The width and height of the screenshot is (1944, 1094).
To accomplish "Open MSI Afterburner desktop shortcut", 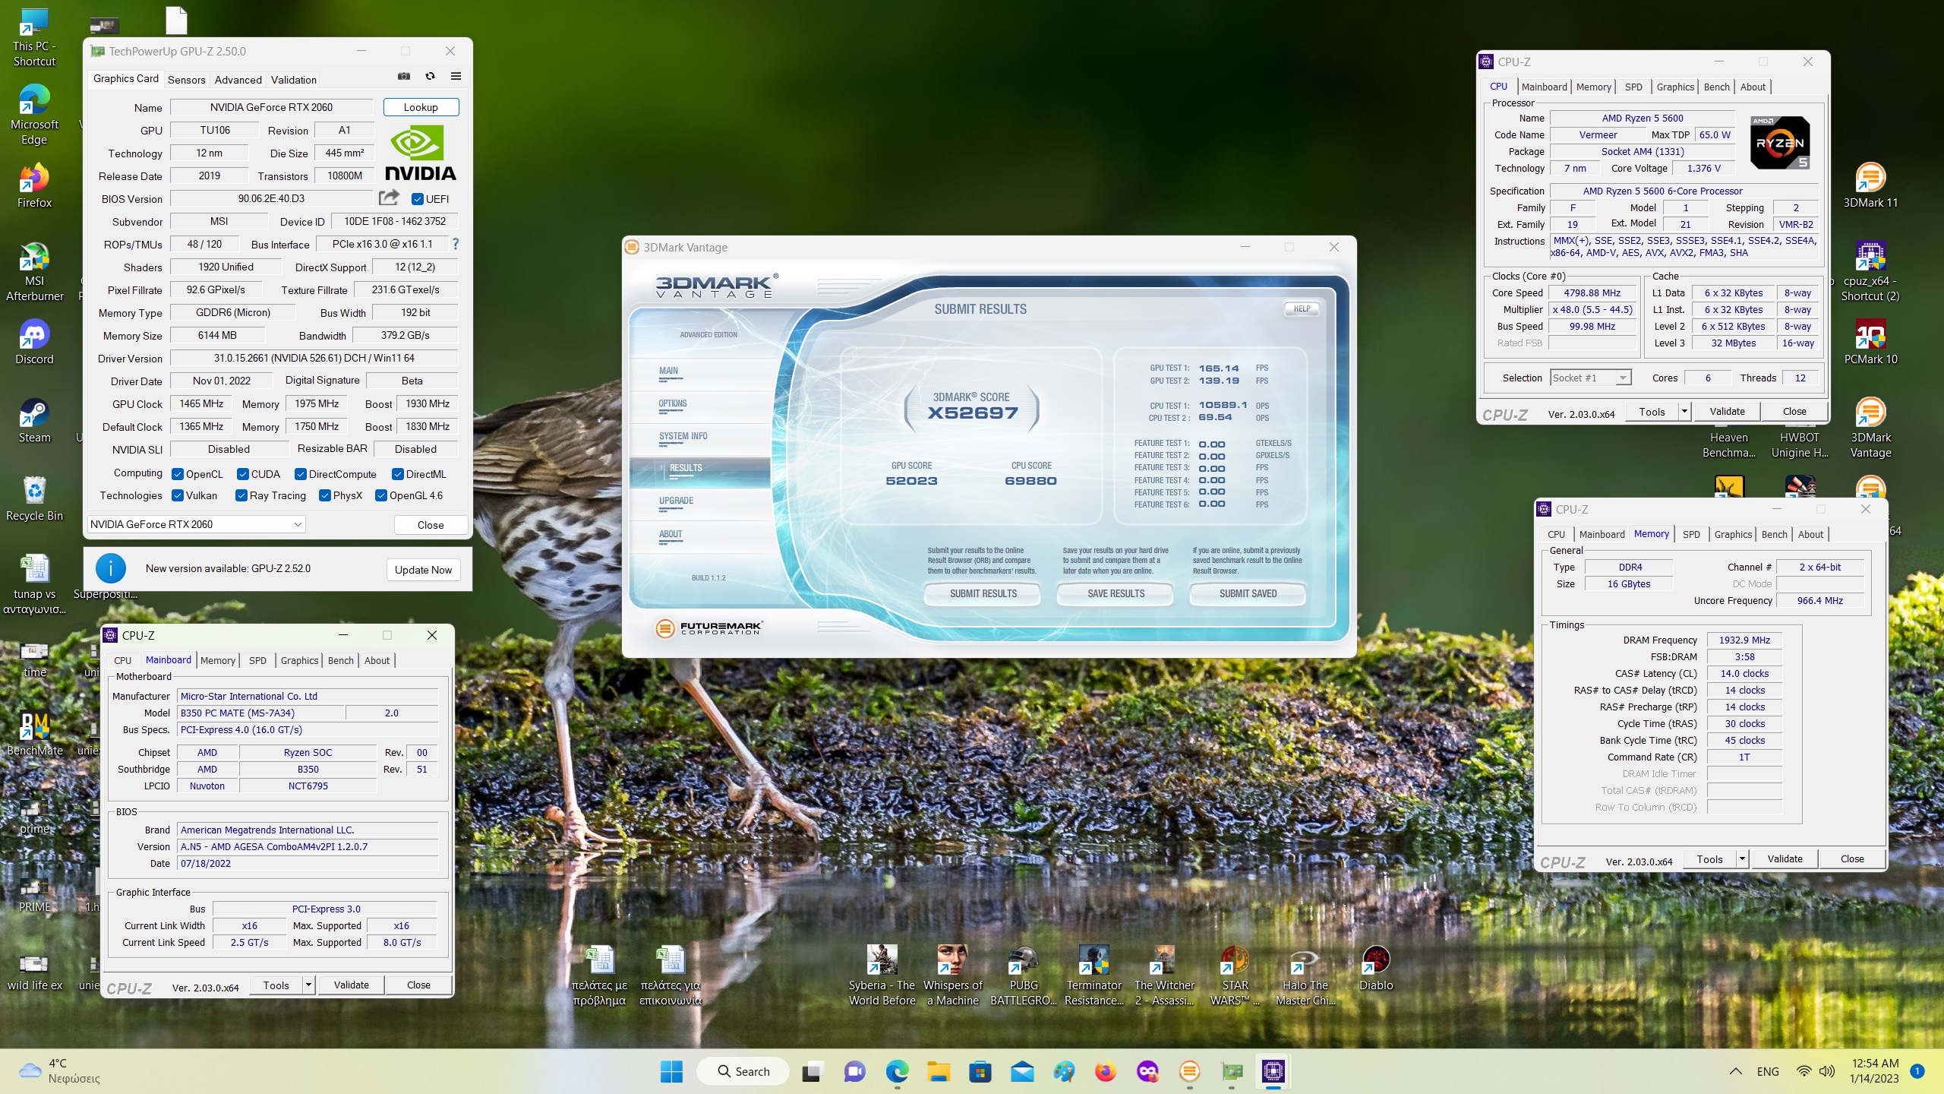I will pos(34,272).
